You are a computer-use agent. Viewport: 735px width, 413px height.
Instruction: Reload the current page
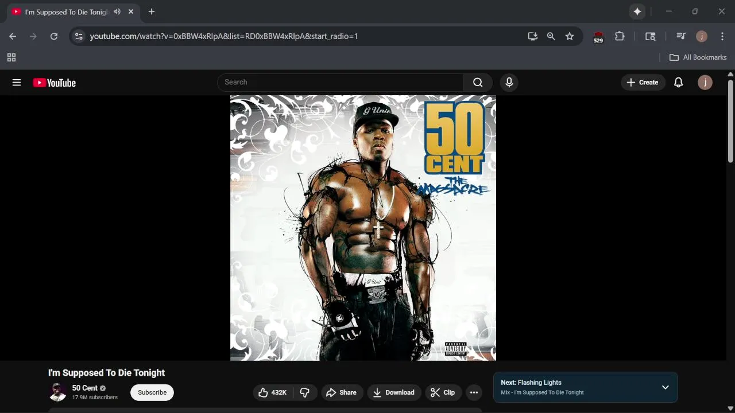[x=54, y=36]
